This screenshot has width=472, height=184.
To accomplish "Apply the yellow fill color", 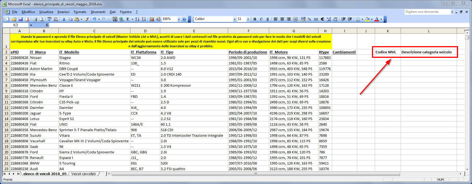I will click(368, 19).
